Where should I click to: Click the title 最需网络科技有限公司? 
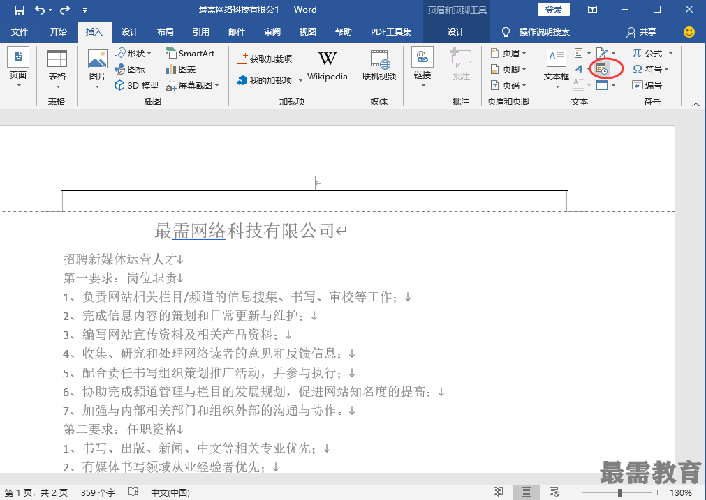[245, 231]
